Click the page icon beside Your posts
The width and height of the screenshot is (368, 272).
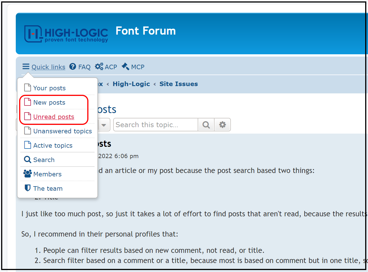pyautogui.click(x=28, y=88)
